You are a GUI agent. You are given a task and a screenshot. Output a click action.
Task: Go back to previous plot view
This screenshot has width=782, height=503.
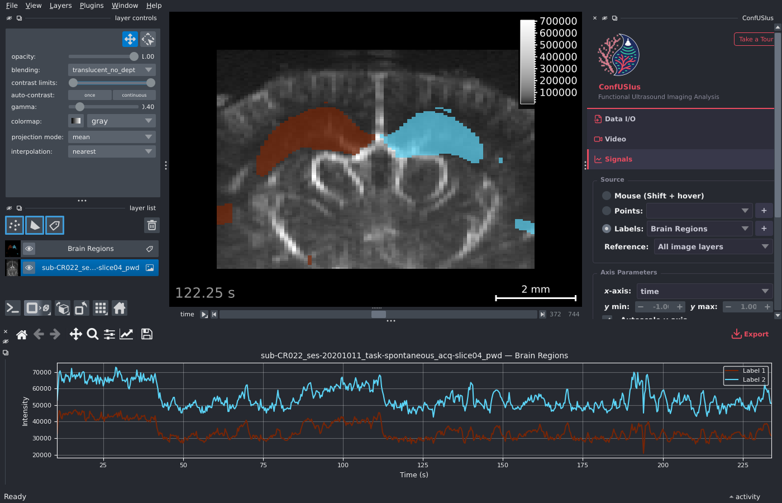pos(39,334)
